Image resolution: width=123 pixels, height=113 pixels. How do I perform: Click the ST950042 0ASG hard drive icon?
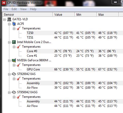click(x=14, y=92)
